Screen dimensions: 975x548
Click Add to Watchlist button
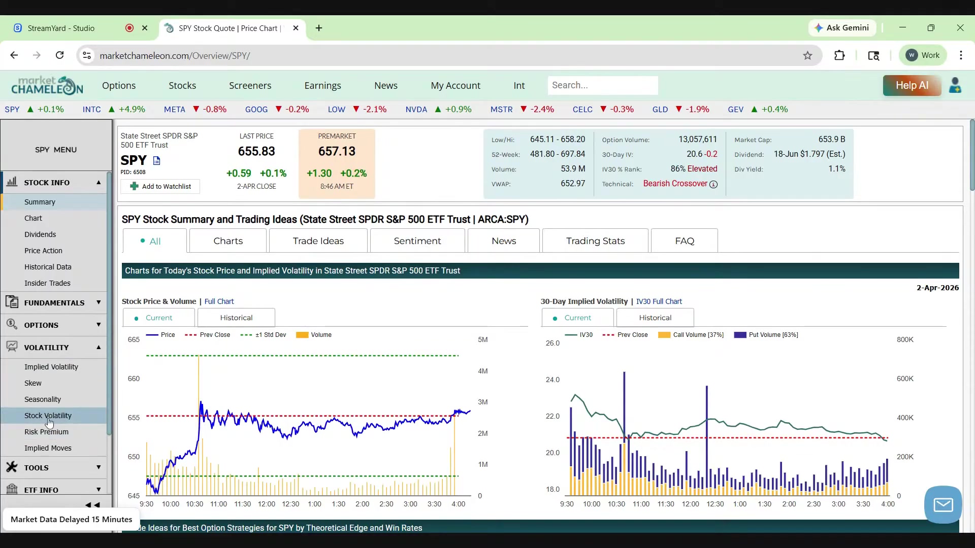pos(160,186)
